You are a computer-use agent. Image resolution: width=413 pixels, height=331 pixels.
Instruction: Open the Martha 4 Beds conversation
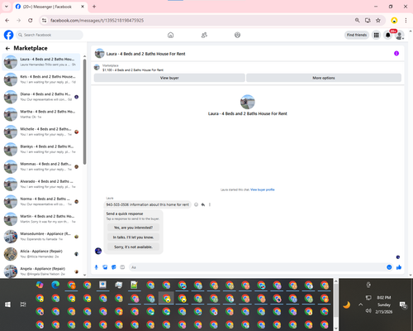[x=41, y=114]
